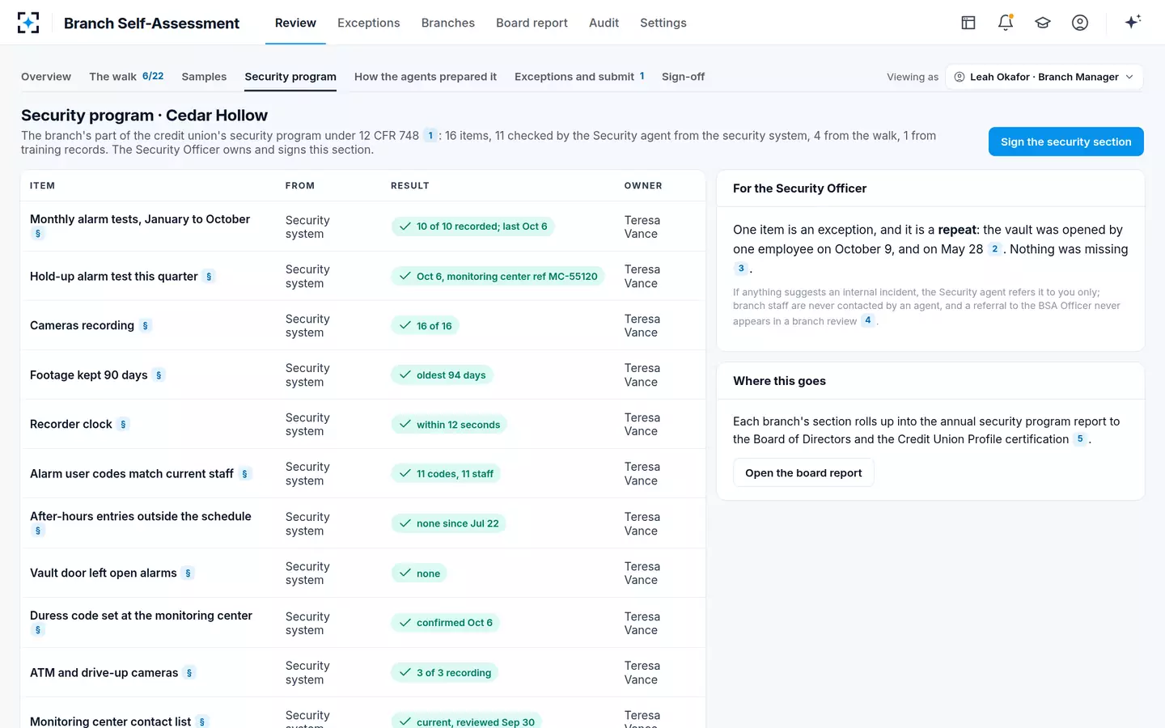Image resolution: width=1165 pixels, height=728 pixels.
Task: Open citation 4 in the fine print note
Action: tap(868, 320)
